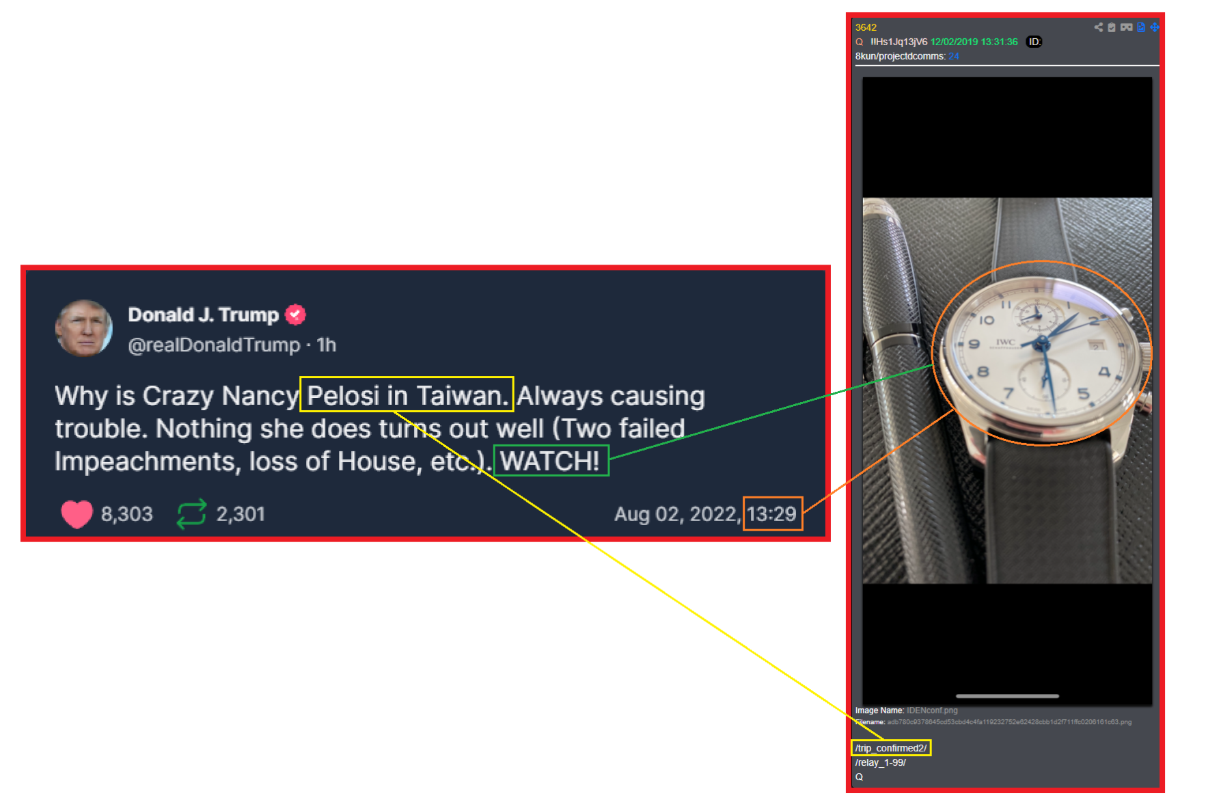
Task: Click the clipboard check icon
Action: (1112, 27)
